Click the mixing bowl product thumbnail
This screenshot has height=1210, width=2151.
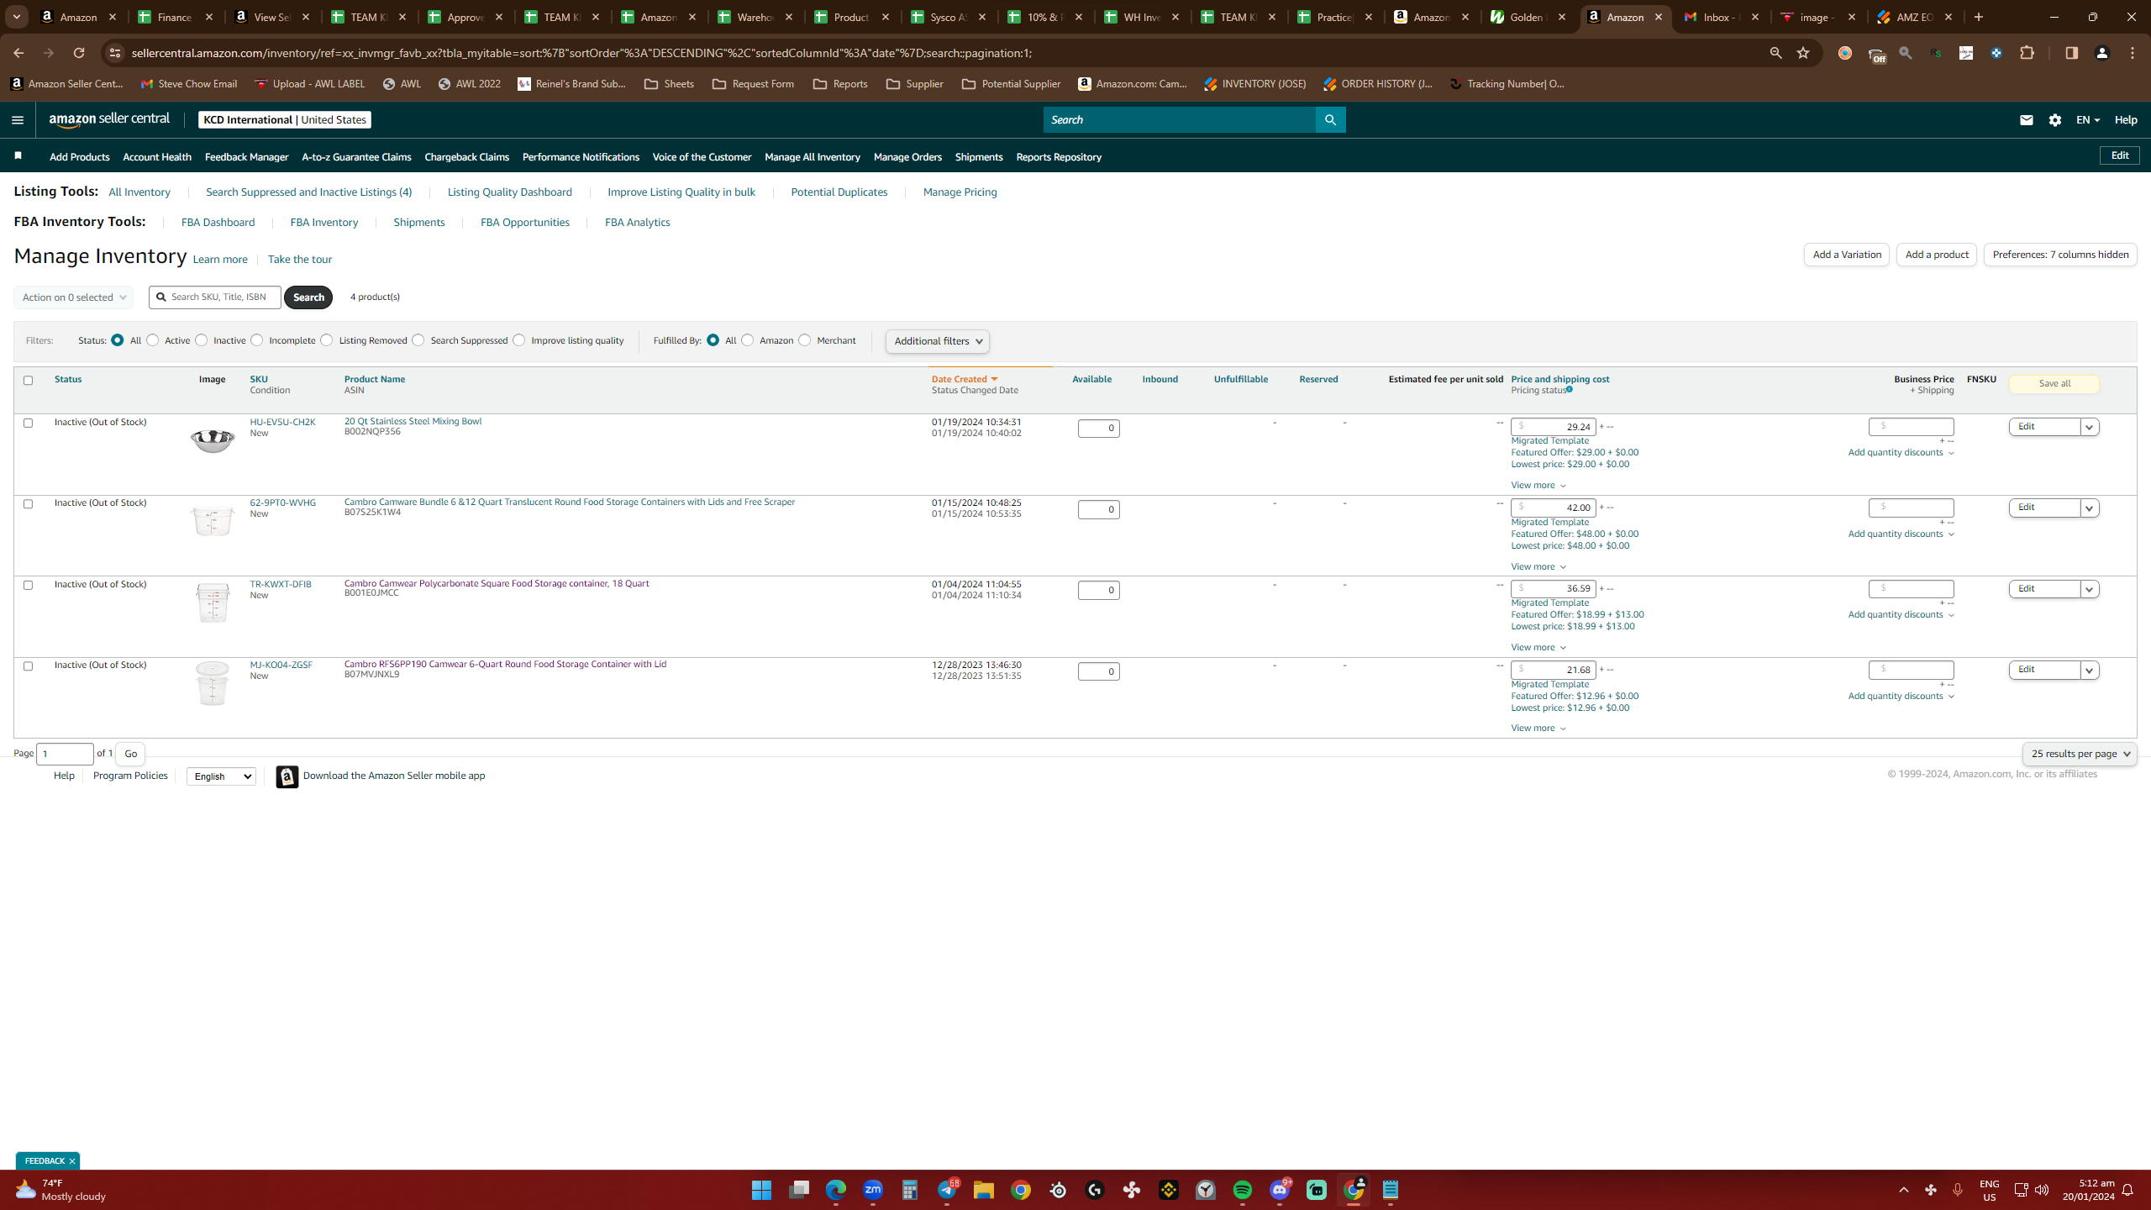click(x=213, y=439)
